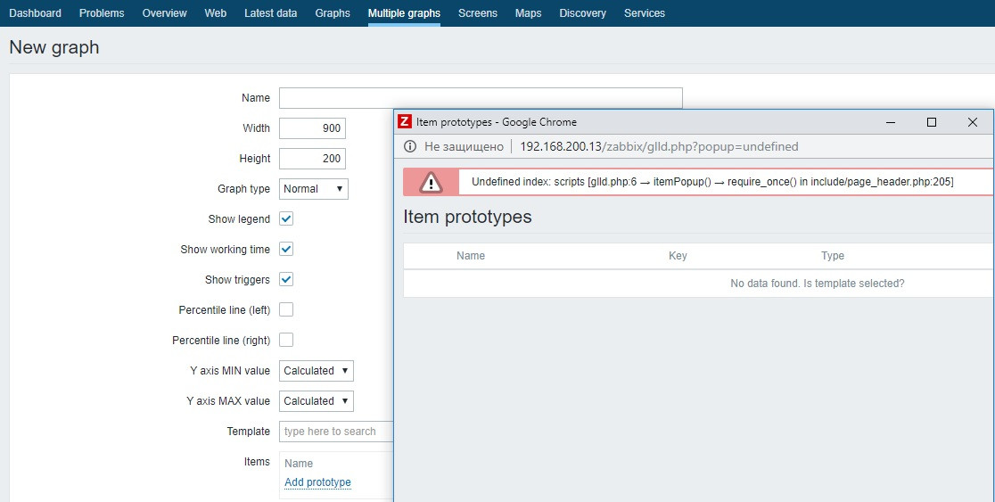Open the Maps page
995x502 pixels.
(x=529, y=12)
